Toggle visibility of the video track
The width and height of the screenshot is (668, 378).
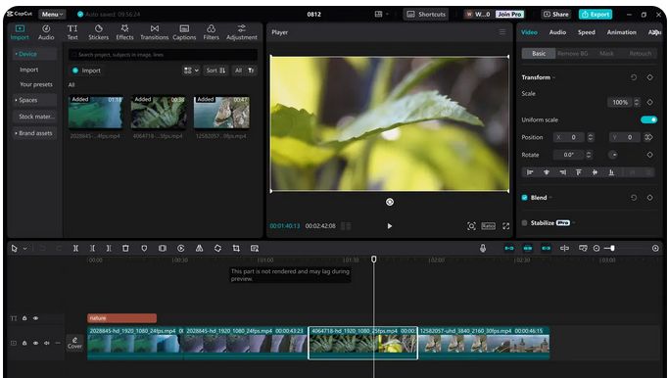(x=36, y=343)
